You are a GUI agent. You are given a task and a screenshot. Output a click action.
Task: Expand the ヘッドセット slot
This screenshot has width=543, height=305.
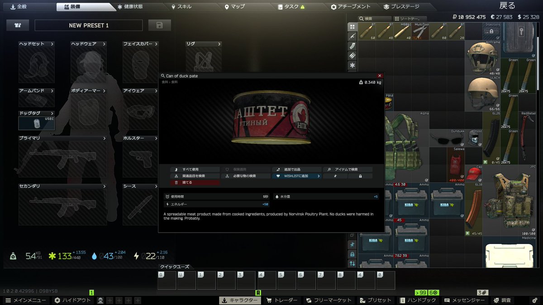(37, 44)
